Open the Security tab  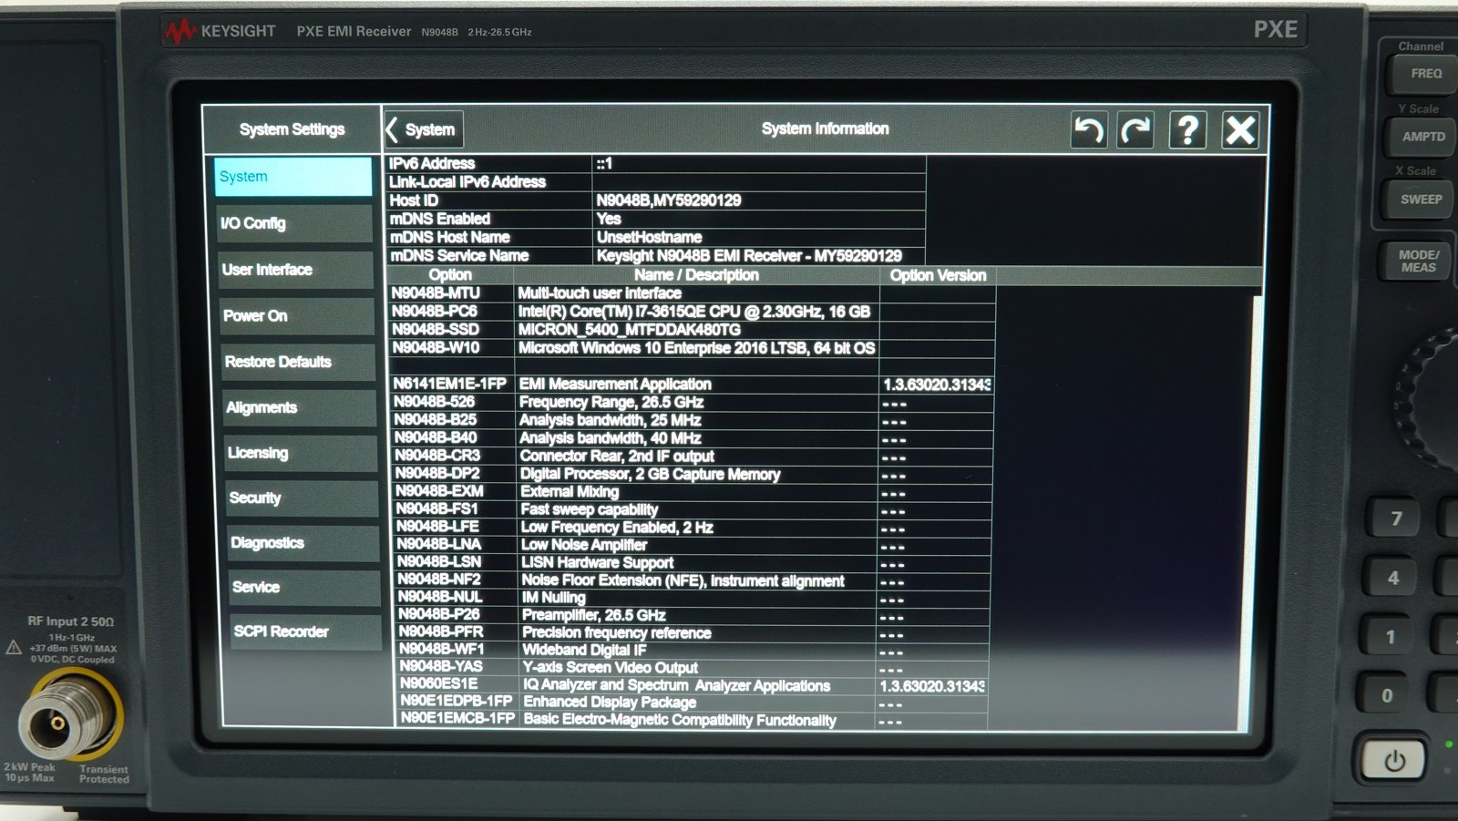pyautogui.click(x=303, y=498)
